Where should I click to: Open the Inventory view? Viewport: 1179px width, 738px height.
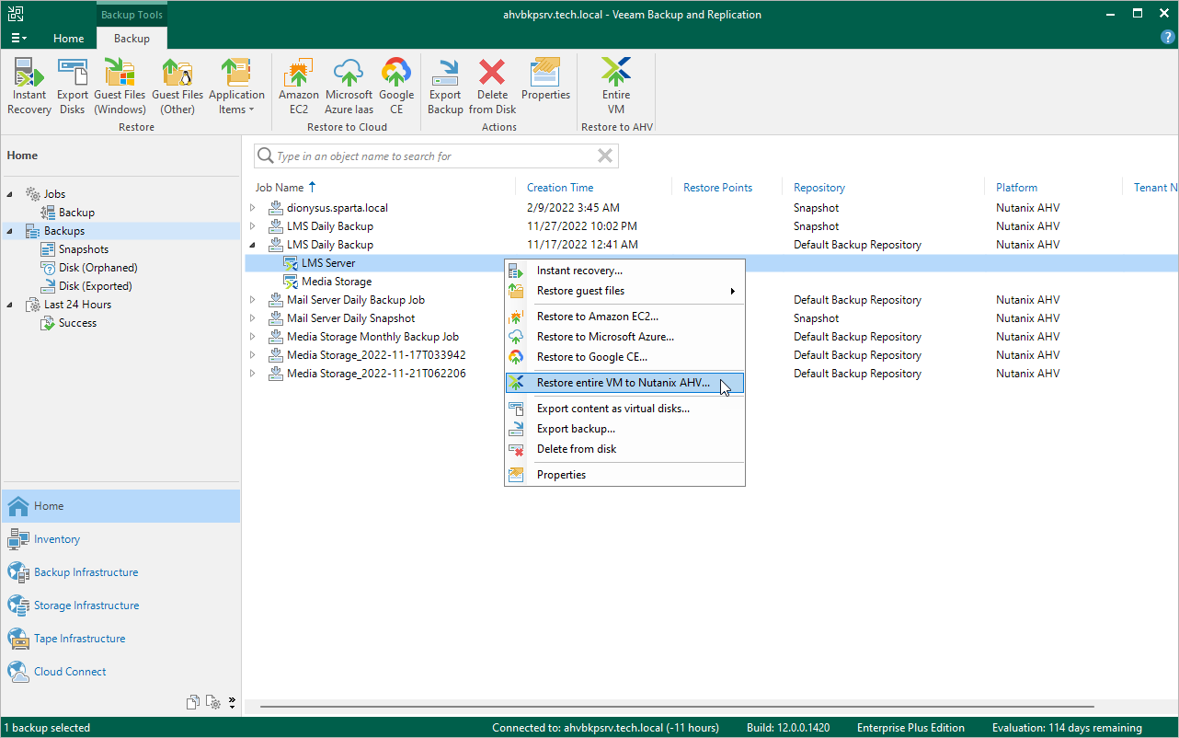120,539
